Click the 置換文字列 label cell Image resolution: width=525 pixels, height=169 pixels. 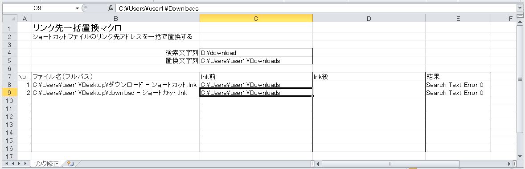point(116,60)
